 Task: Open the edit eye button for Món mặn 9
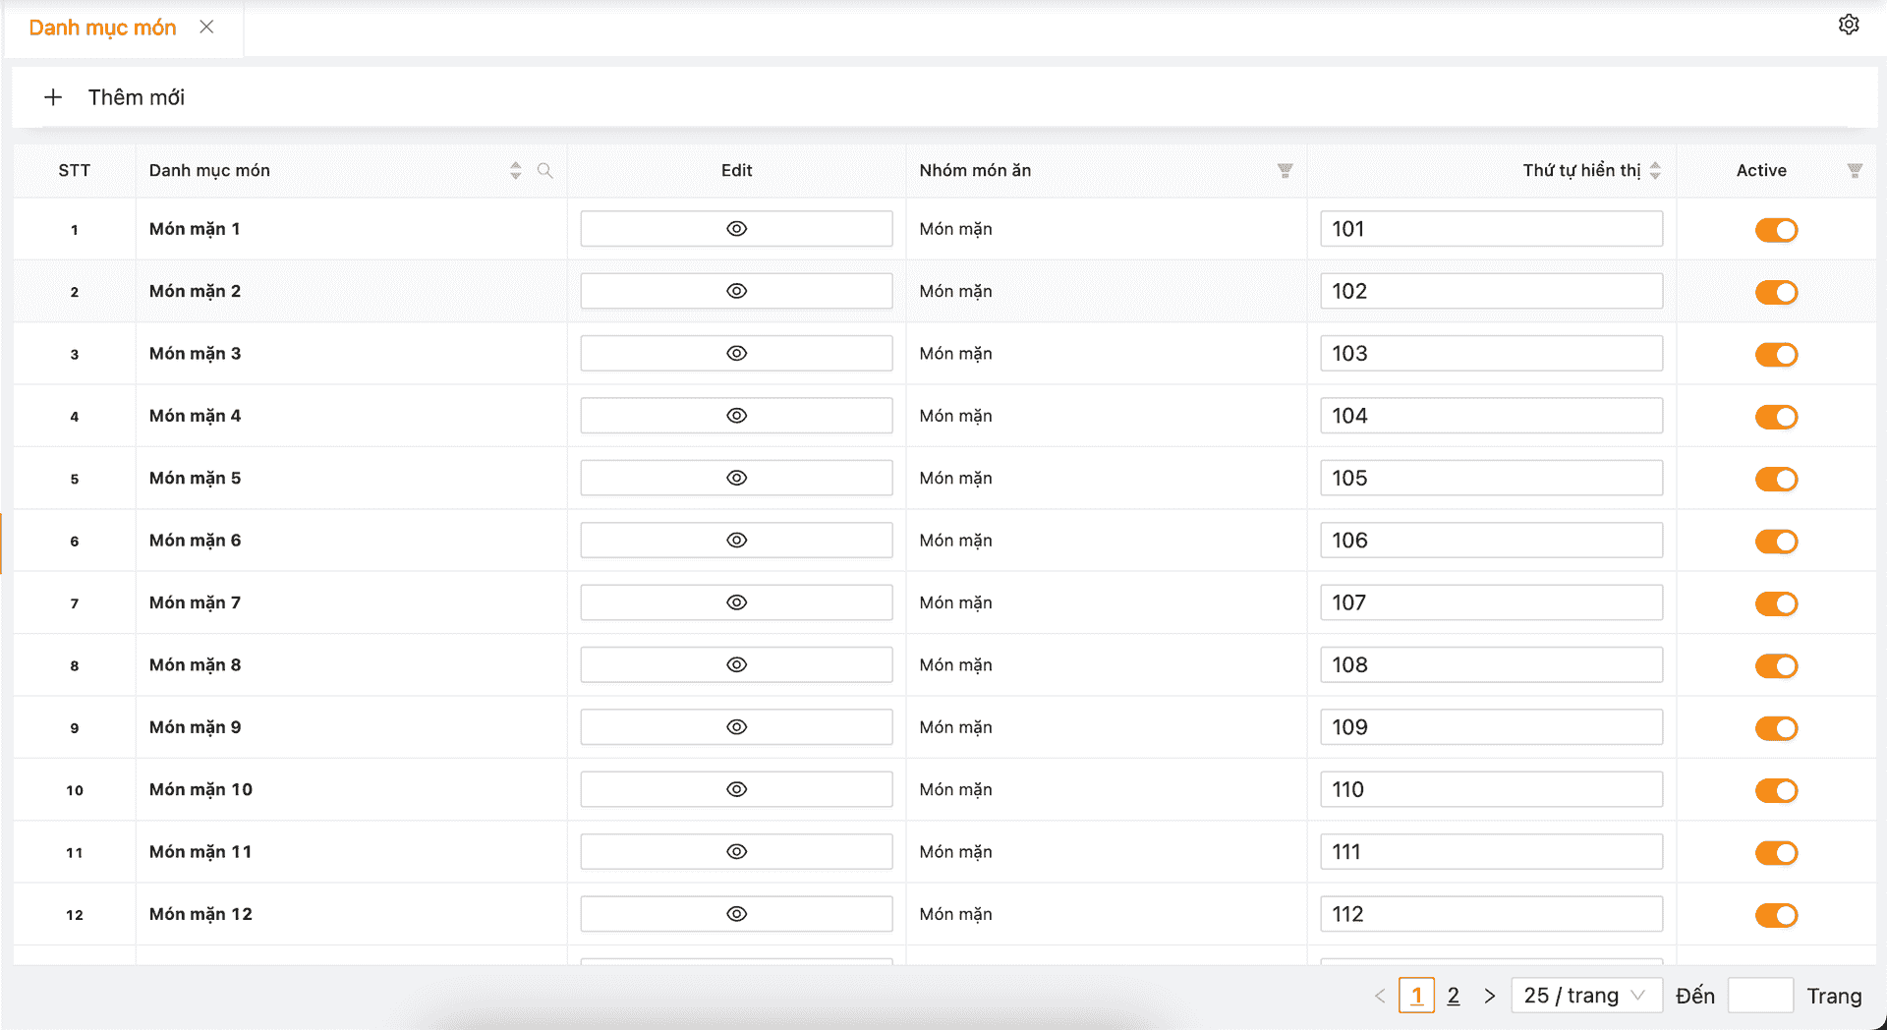tap(736, 727)
